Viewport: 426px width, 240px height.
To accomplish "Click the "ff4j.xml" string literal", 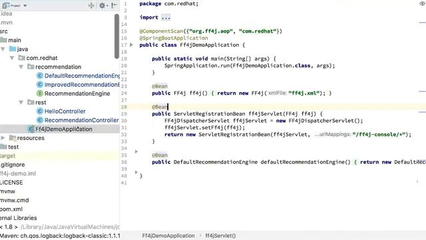I will click(304, 93).
